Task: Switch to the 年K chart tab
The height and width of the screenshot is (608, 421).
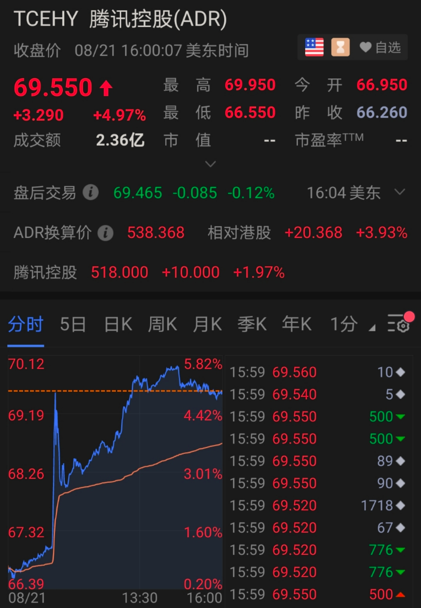Action: tap(297, 324)
